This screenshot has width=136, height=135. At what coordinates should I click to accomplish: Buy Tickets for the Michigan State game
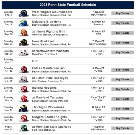[123, 128]
